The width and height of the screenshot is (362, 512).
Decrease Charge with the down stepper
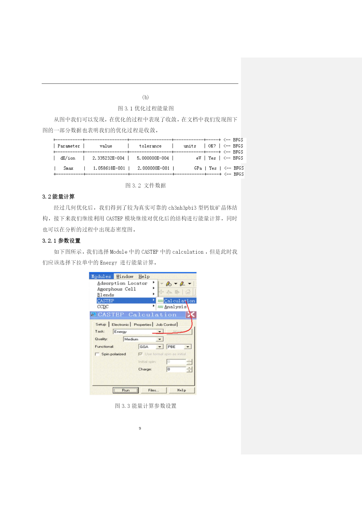point(189,371)
